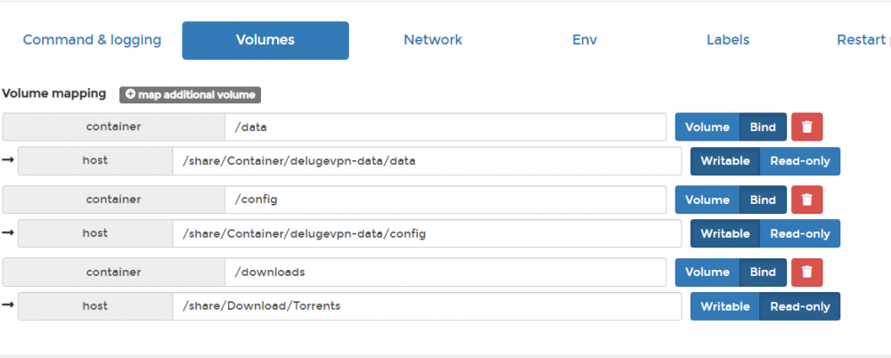Edit the /config container path field
891x358 pixels.
pos(445,199)
